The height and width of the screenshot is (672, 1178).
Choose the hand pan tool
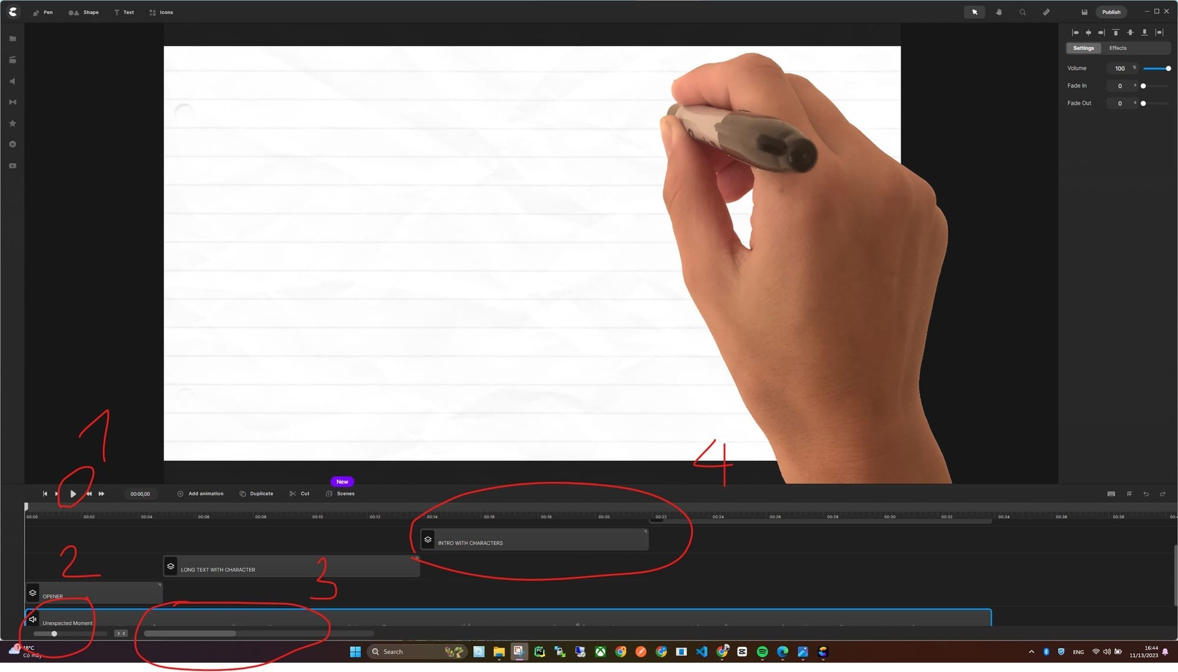(x=998, y=12)
